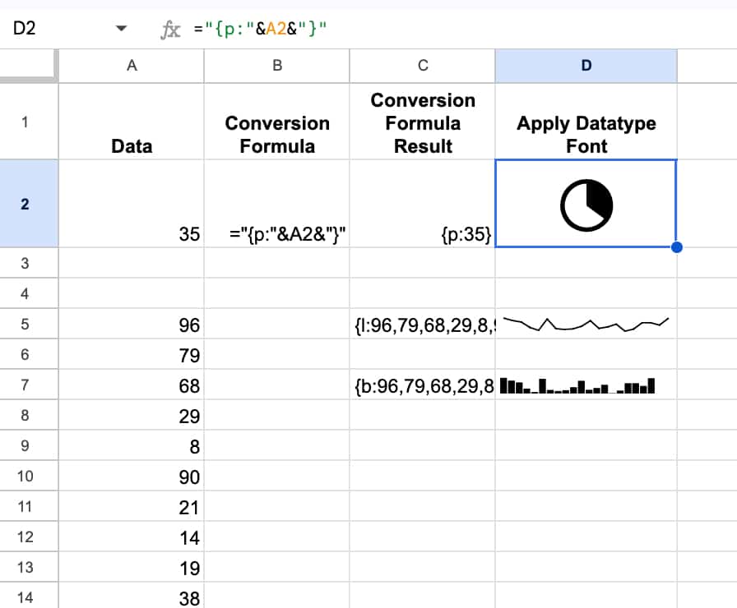
Task: Click cell A2 containing 35
Action: click(x=132, y=204)
